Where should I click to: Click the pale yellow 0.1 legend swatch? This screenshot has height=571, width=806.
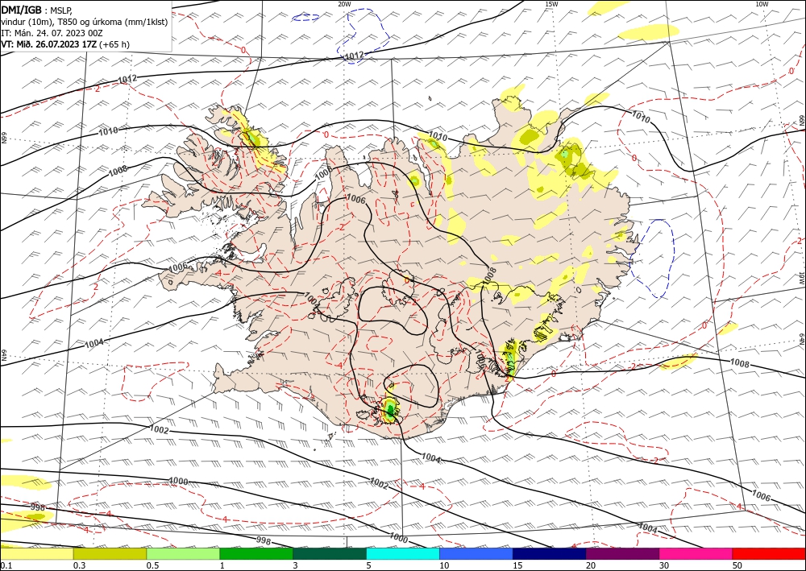tap(36, 553)
